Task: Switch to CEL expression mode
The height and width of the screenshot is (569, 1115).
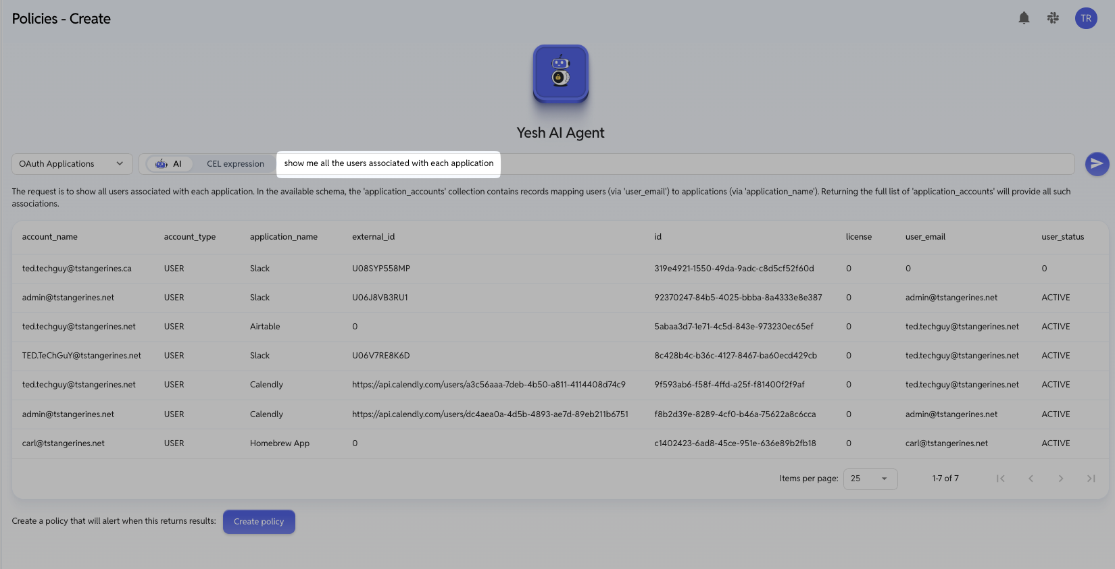Action: click(235, 164)
